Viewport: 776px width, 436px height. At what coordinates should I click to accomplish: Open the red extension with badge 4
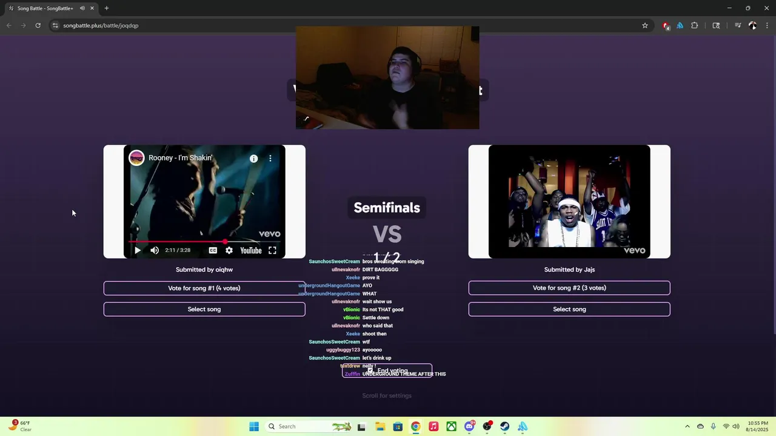click(x=666, y=25)
